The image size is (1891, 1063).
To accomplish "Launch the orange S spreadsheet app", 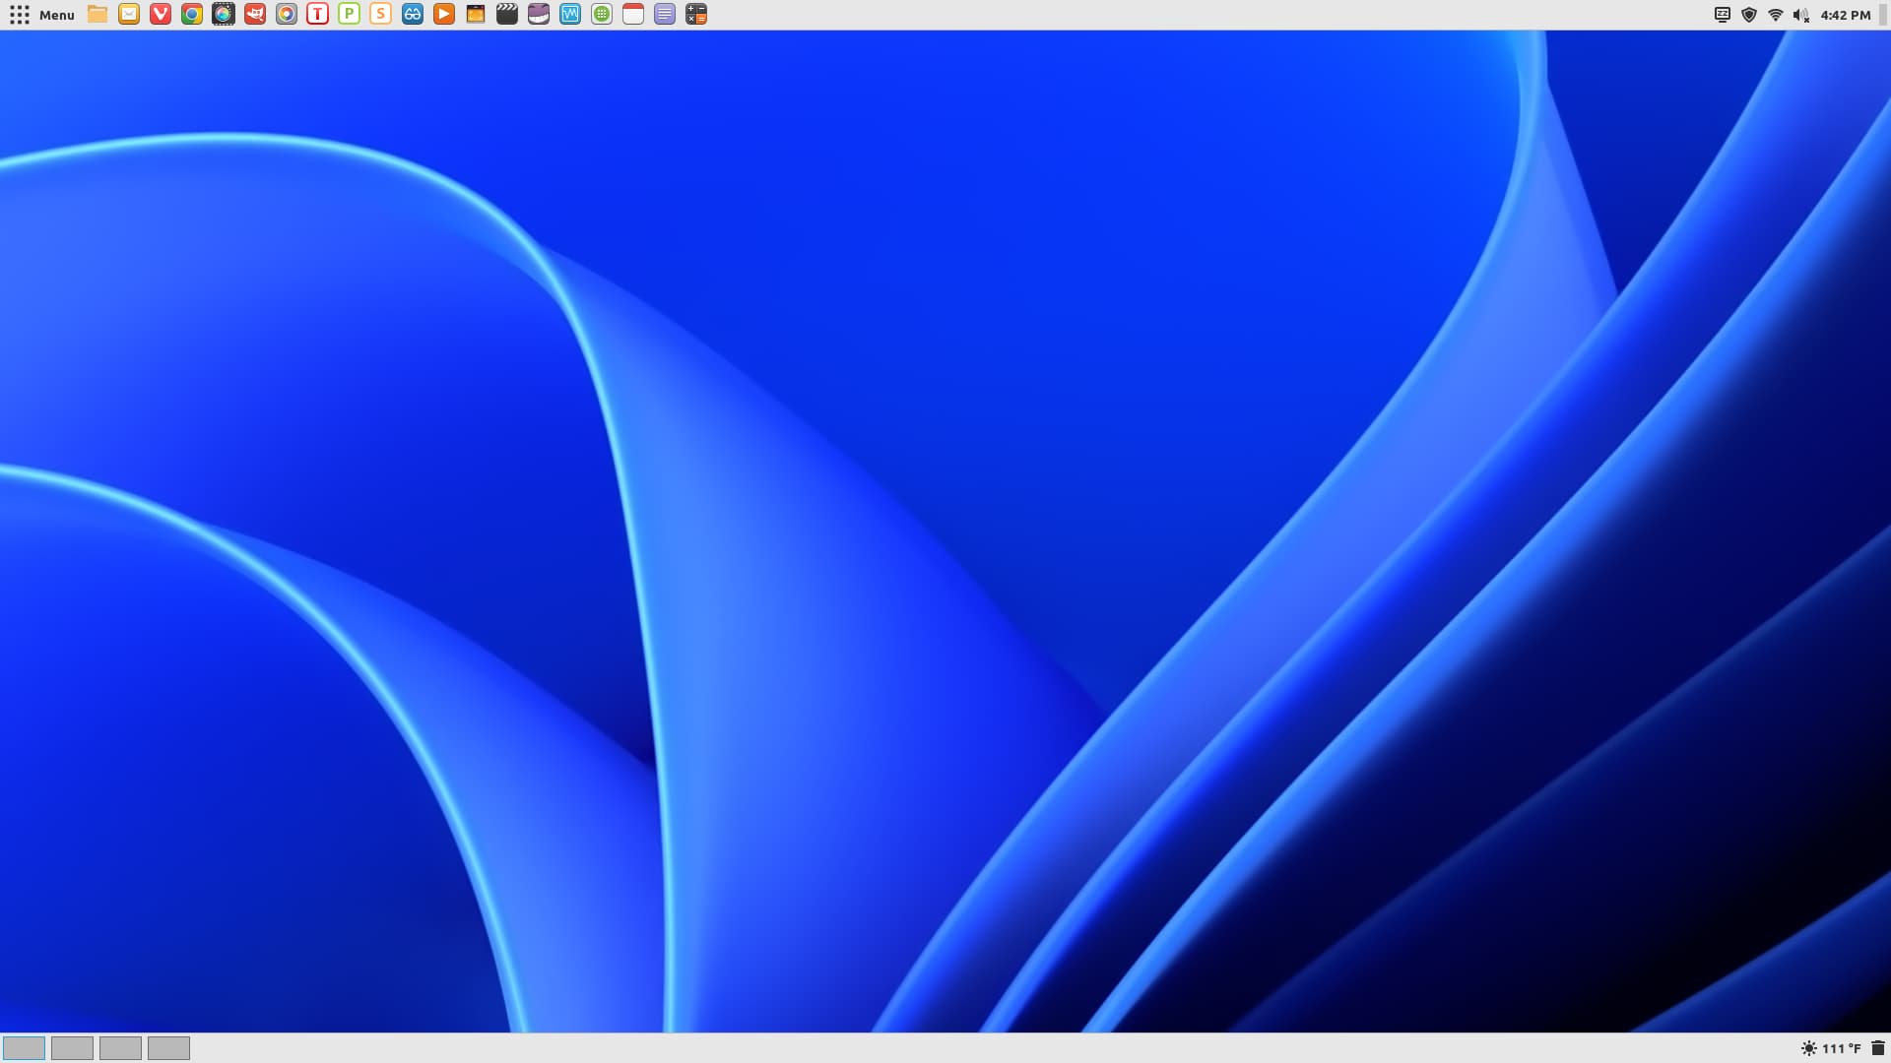I will tap(380, 15).
